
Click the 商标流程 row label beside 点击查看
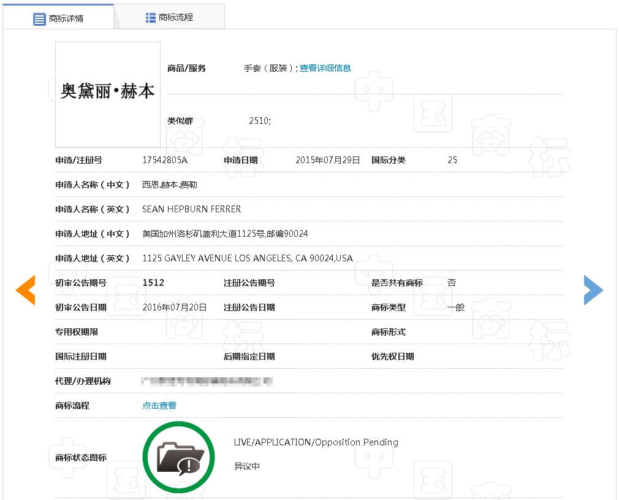pos(72,405)
